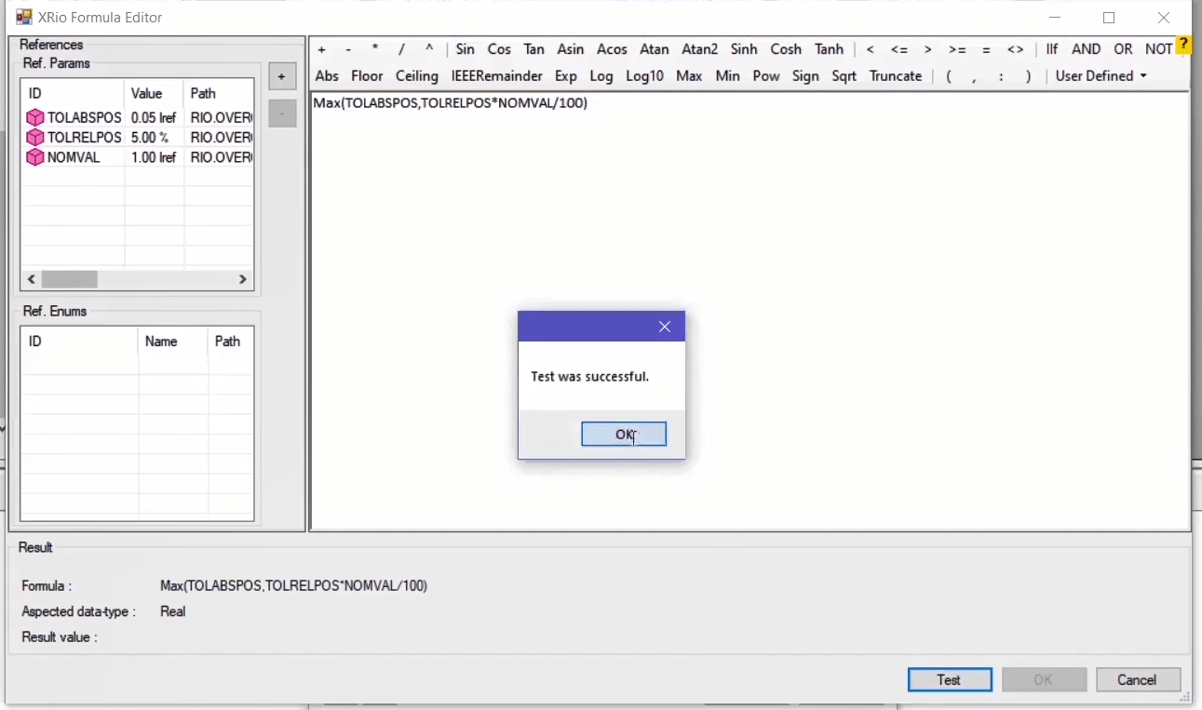Close the Test was successful dialog
The width and height of the screenshot is (1202, 710).
tap(664, 327)
